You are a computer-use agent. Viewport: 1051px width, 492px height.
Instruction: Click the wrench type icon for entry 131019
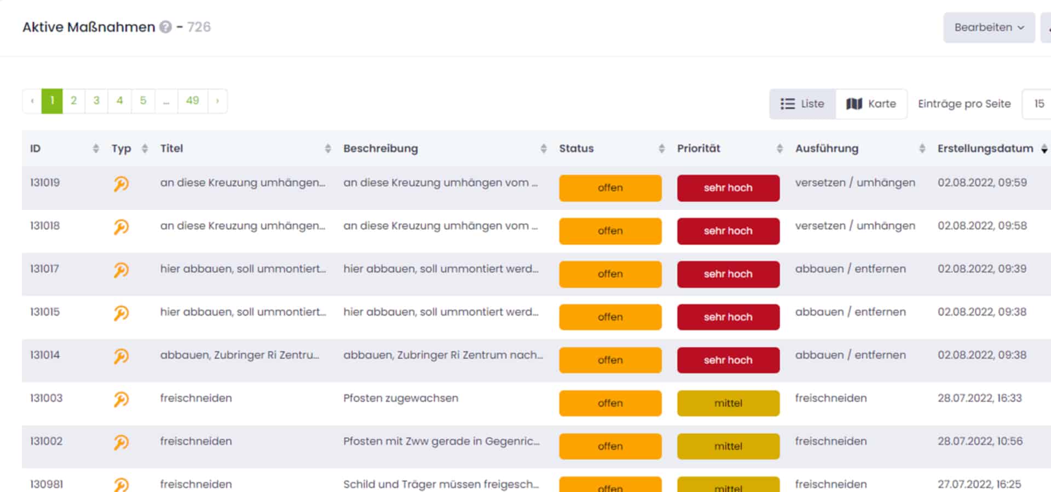click(x=121, y=184)
